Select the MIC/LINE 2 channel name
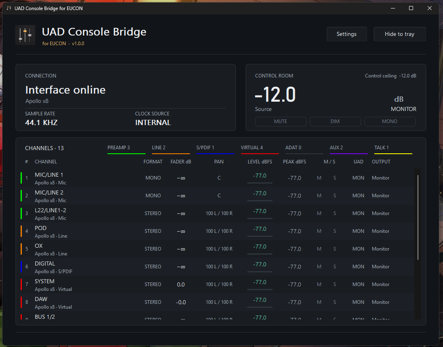Image resolution: width=443 pixels, height=347 pixels. pyautogui.click(x=49, y=193)
